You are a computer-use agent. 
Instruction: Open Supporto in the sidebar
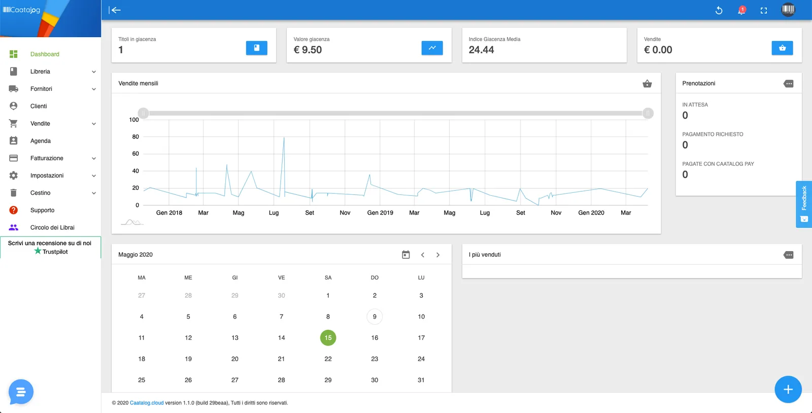[50, 210]
